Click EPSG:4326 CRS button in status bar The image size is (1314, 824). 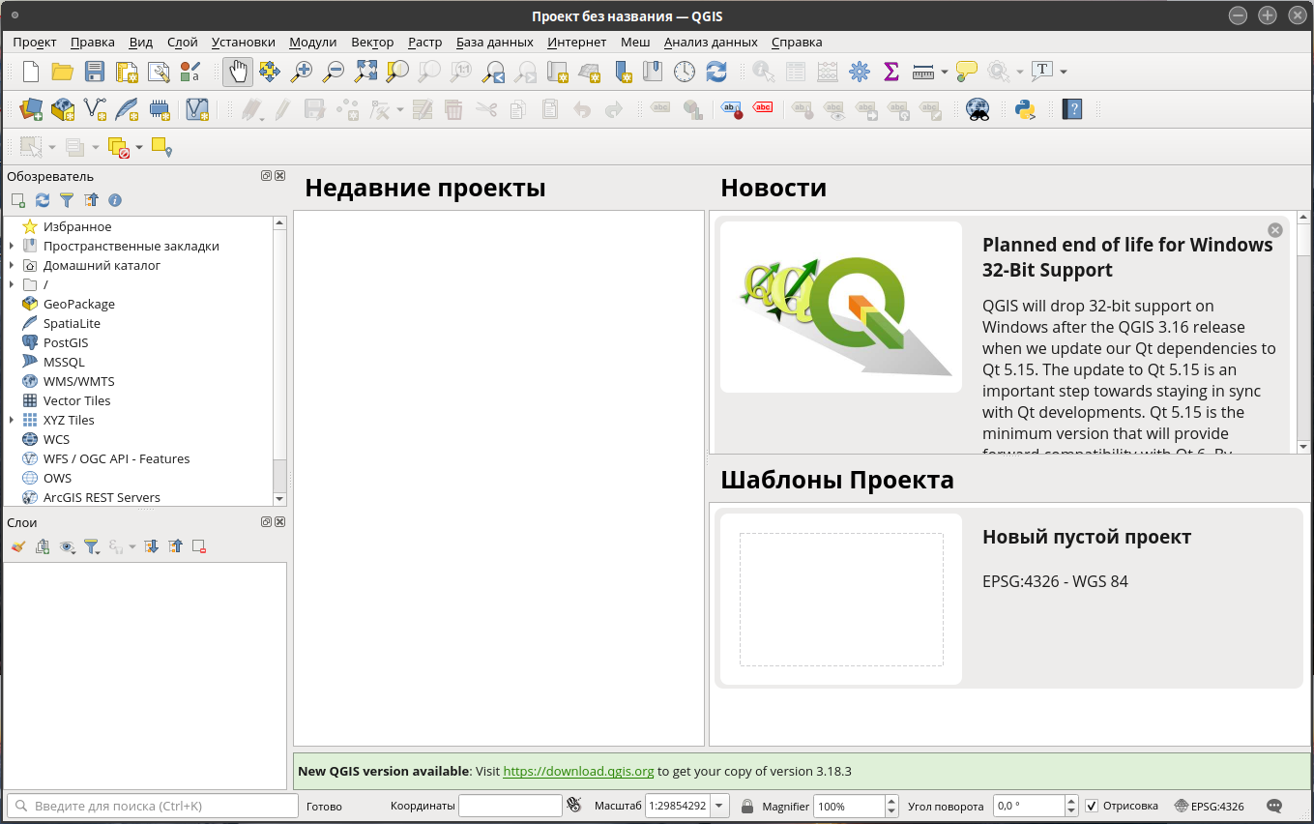tap(1210, 806)
